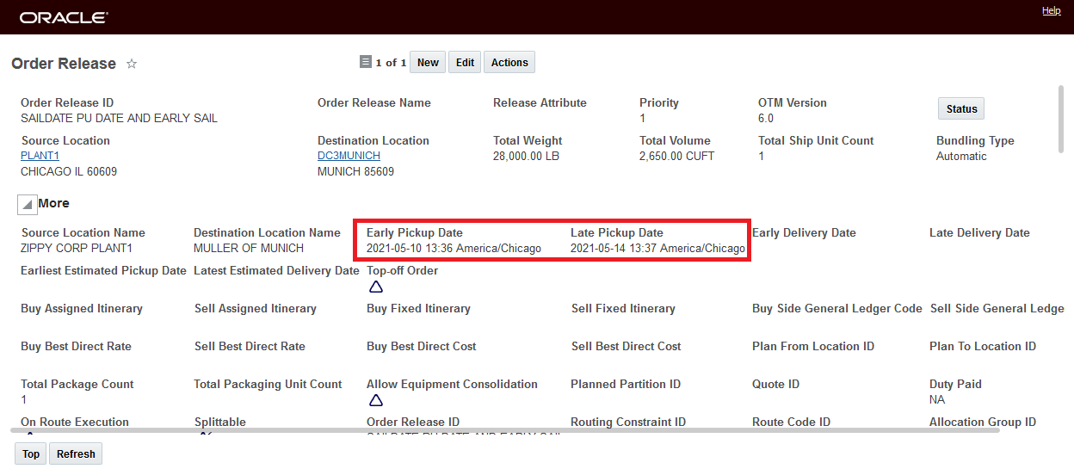Screen dimensions: 1074x469
Task: Click the Refresh button
Action: (x=76, y=454)
